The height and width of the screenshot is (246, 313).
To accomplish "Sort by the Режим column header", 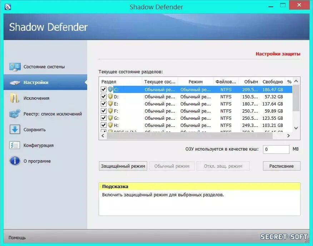I will (195, 82).
